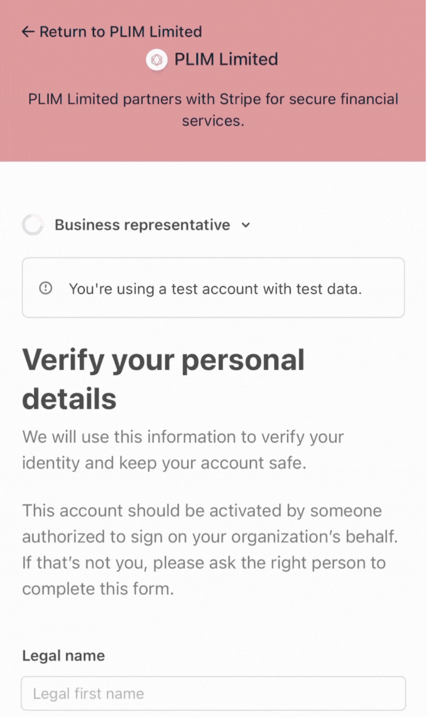
Task: Follow the Return to PLIM Limited link
Action: coord(112,32)
